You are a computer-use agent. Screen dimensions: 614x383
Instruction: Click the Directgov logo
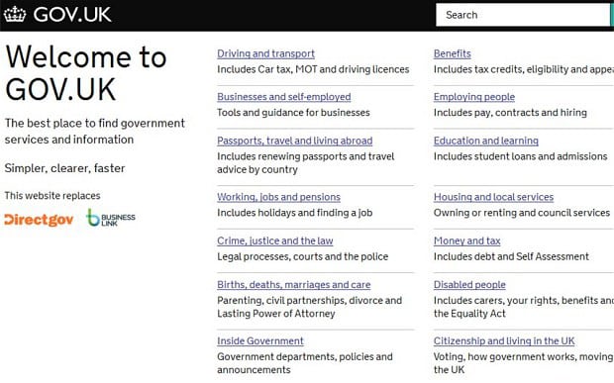[x=39, y=220]
